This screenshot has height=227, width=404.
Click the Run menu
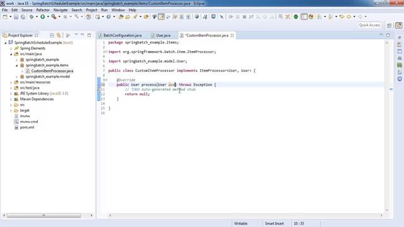tap(104, 10)
